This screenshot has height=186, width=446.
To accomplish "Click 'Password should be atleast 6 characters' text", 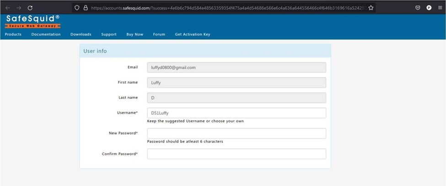I will (185, 141).
